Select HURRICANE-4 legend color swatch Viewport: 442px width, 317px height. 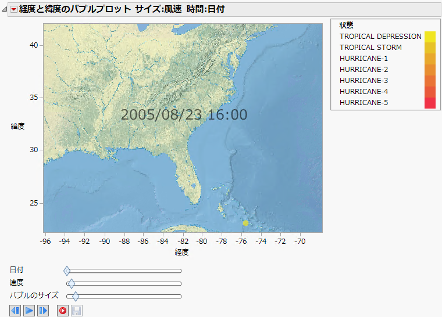430,92
